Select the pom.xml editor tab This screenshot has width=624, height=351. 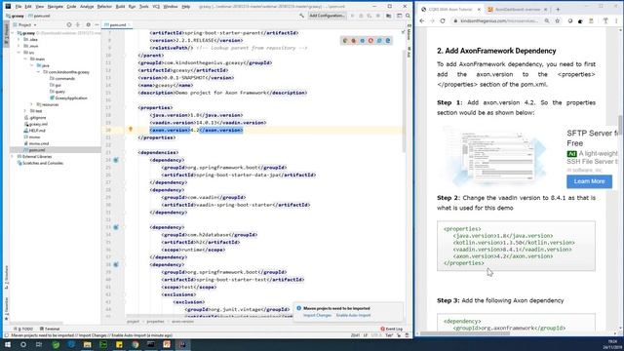pyautogui.click(x=117, y=24)
